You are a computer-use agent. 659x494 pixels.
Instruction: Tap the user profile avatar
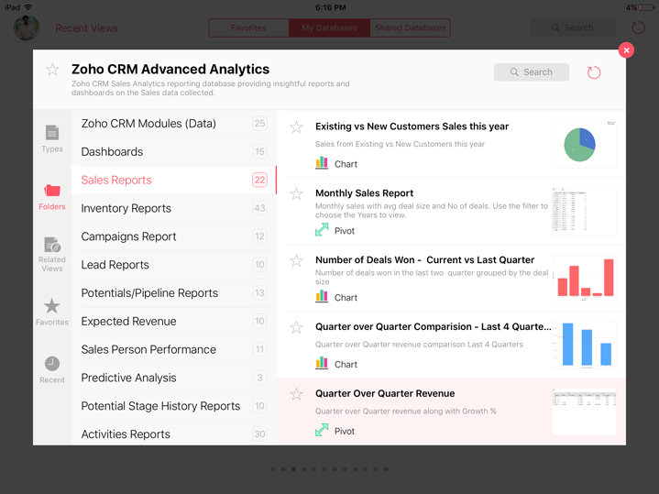(27, 27)
